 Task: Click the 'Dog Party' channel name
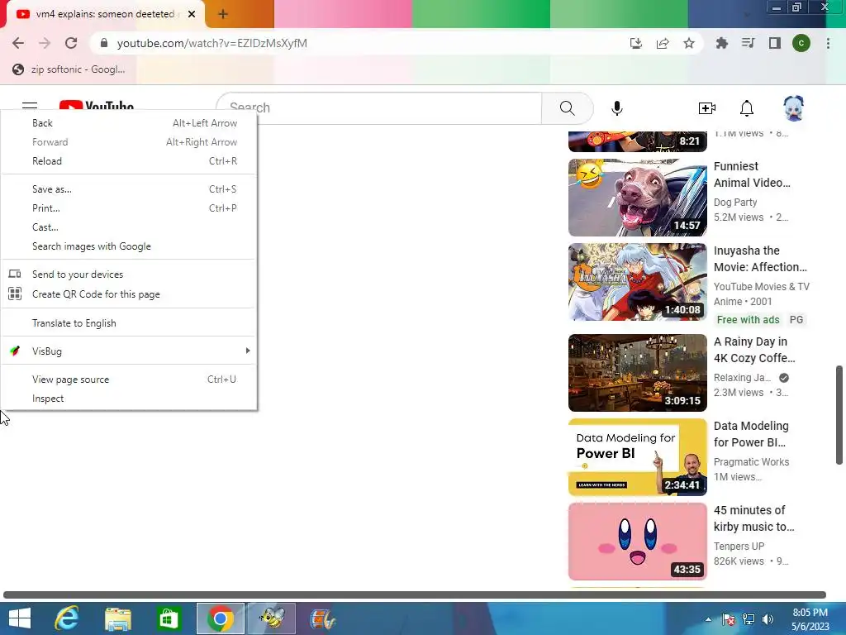pos(734,203)
